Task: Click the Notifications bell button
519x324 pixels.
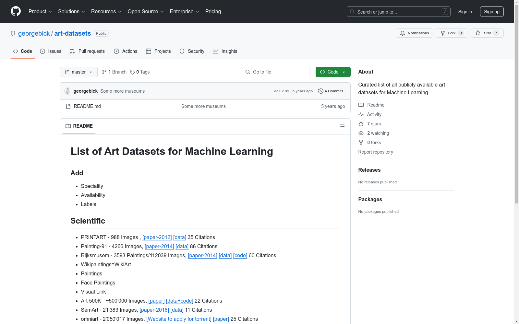Action: tap(414, 33)
